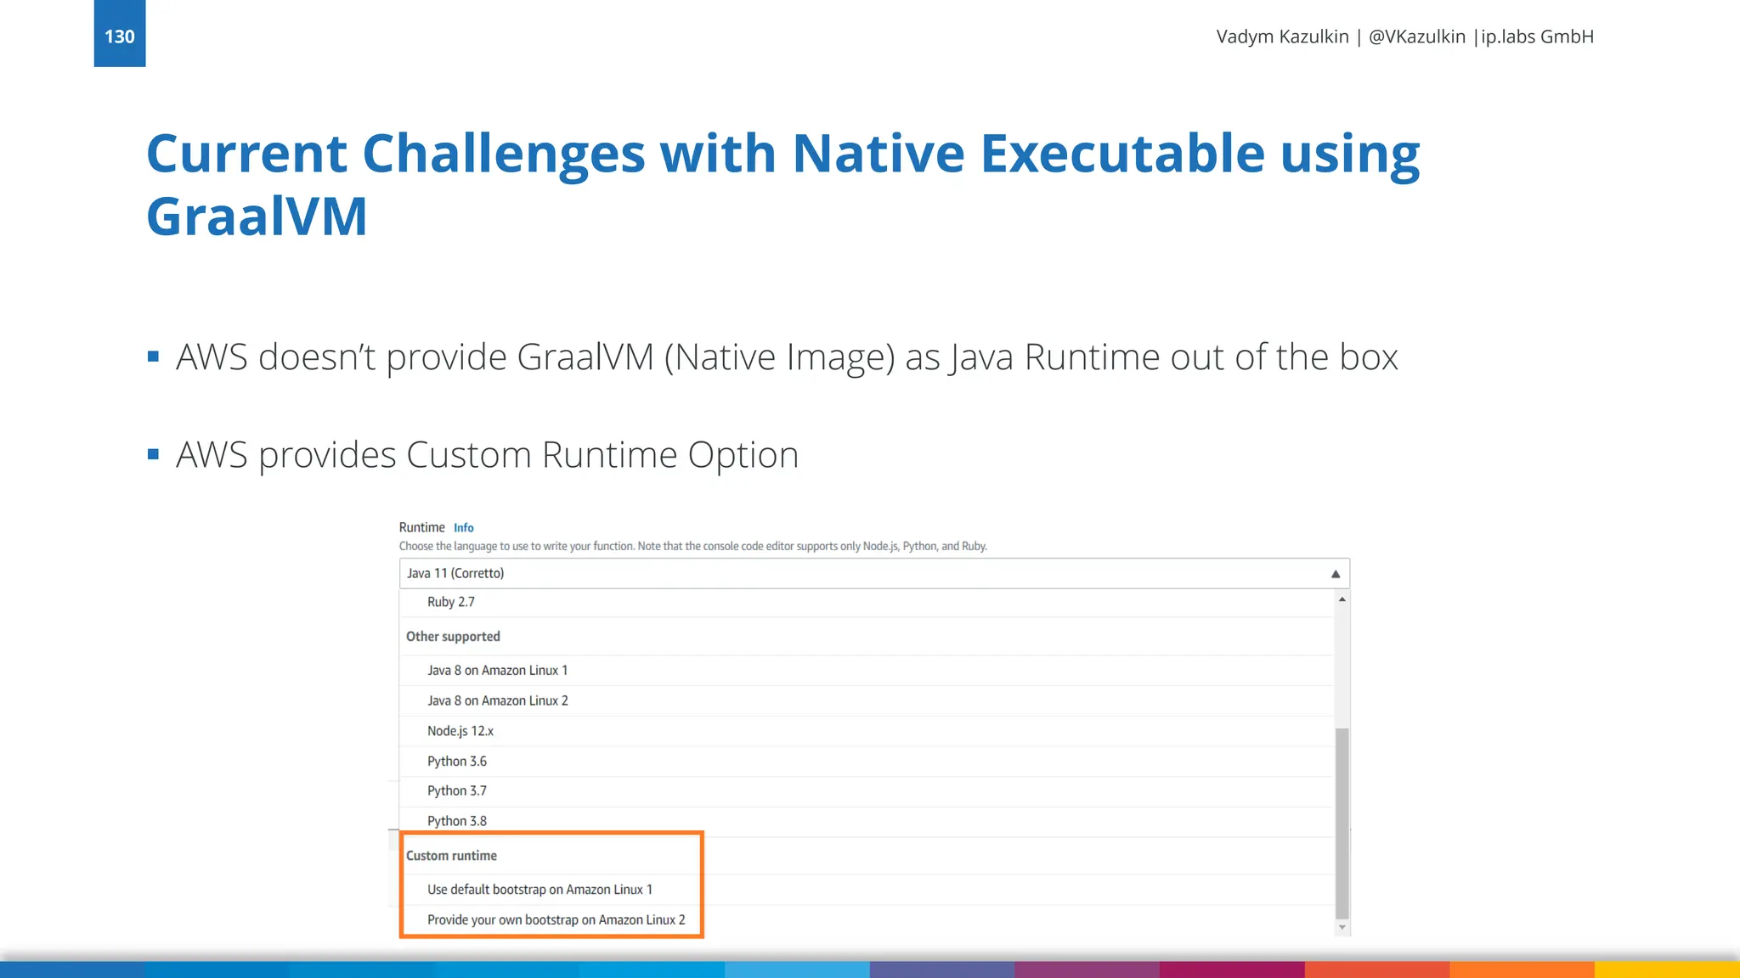Screen dimensions: 1740x978
Task: Click the Runtime Info link
Action: point(463,528)
